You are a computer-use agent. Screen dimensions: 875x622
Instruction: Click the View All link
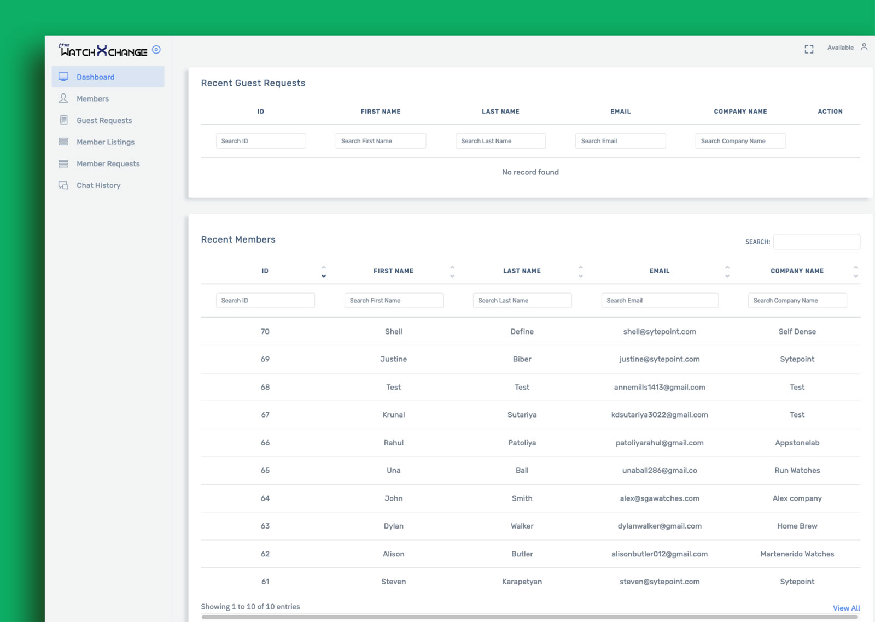pos(846,608)
